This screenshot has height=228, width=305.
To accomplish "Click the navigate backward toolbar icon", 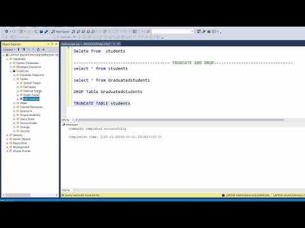I will pos(6,32).
